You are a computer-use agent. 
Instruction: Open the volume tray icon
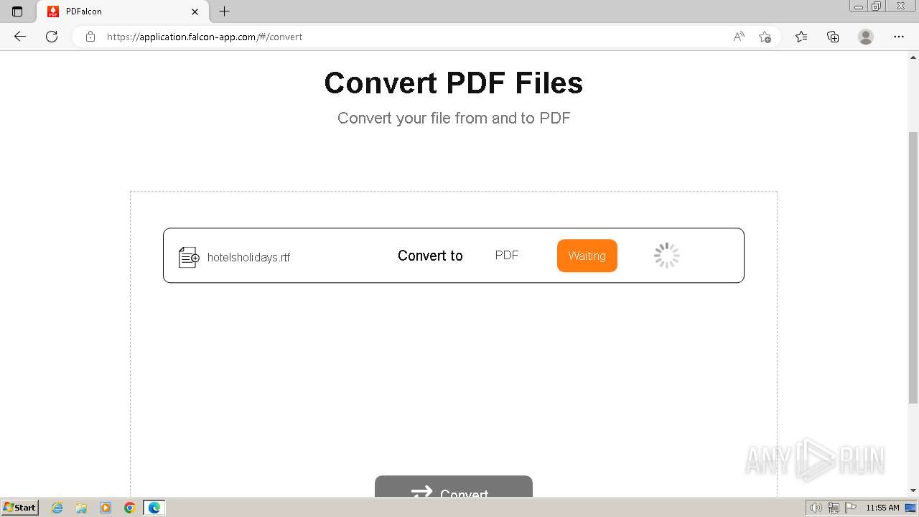coord(816,508)
